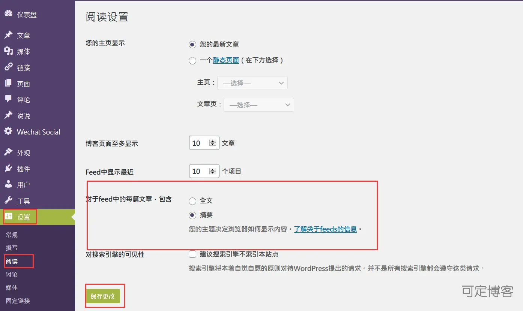523x311 pixels.
Task: Click the dashboard gauge icon
Action: 8,14
